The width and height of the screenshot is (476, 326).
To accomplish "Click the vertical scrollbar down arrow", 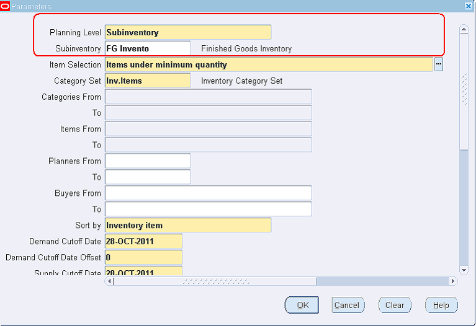I will click(x=464, y=270).
